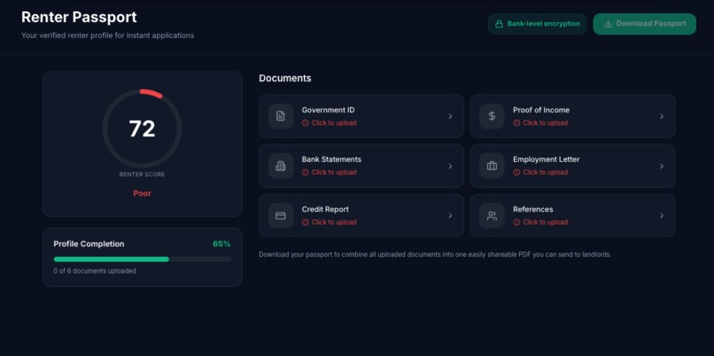This screenshot has width=714, height=356.
Task: Click the alert icon under Government ID
Action: pos(305,123)
